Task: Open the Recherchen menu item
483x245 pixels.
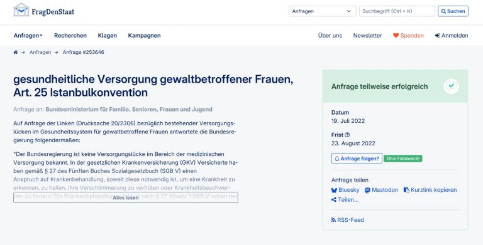Action: 70,36
